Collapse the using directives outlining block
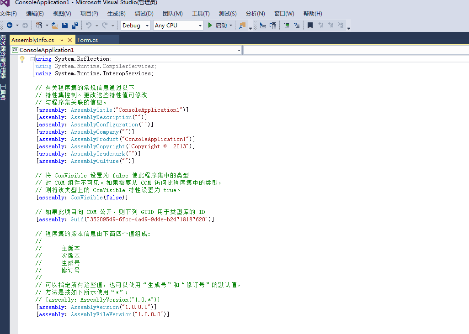The width and height of the screenshot is (469, 334). (x=32, y=59)
